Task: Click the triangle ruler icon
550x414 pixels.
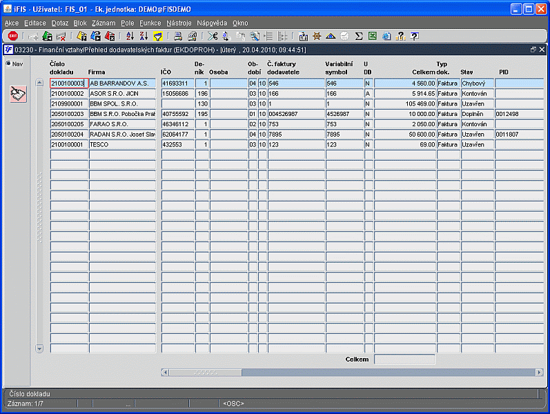Action: tap(331, 36)
